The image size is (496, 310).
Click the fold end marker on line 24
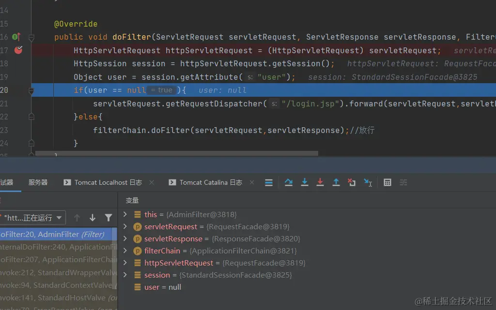tap(31, 143)
